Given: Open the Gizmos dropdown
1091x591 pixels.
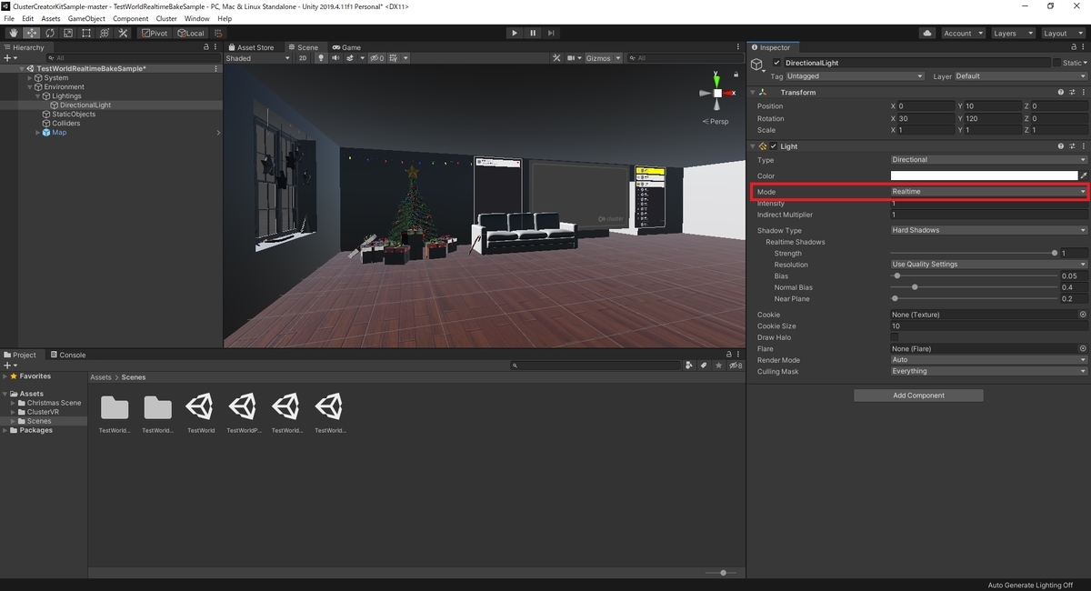Looking at the screenshot, I should 604,58.
